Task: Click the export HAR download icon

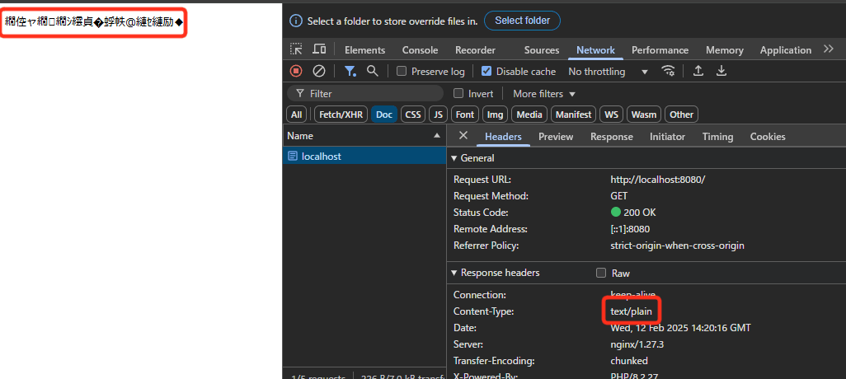Action: (x=721, y=72)
